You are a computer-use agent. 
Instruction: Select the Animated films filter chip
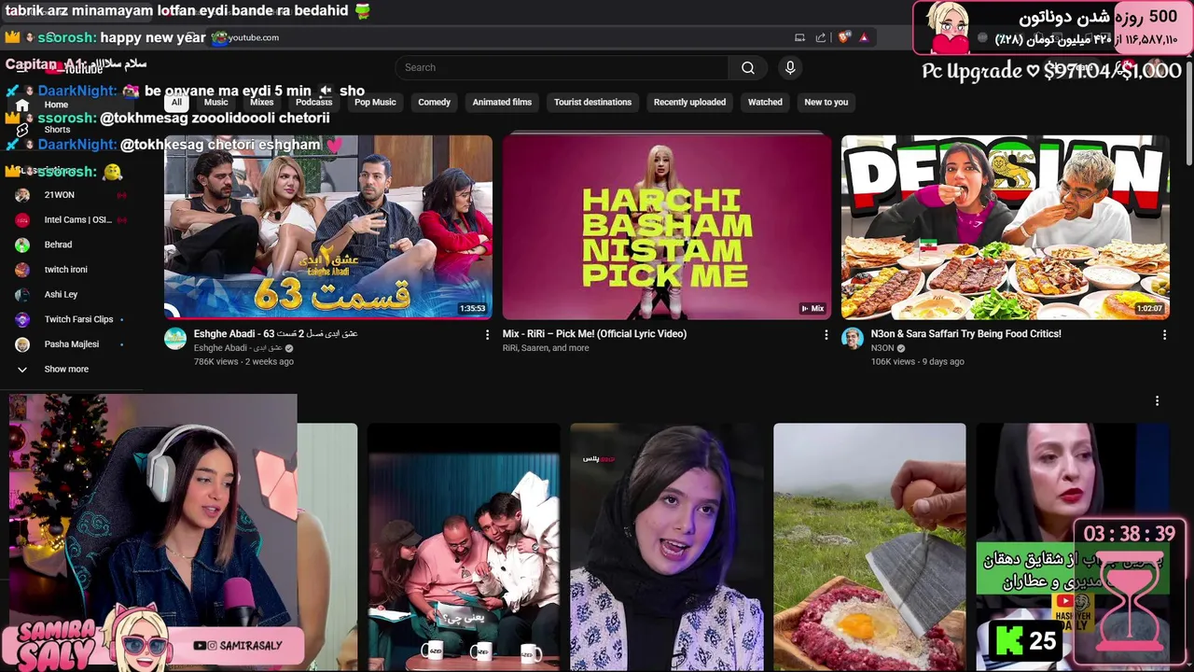pyautogui.click(x=502, y=103)
